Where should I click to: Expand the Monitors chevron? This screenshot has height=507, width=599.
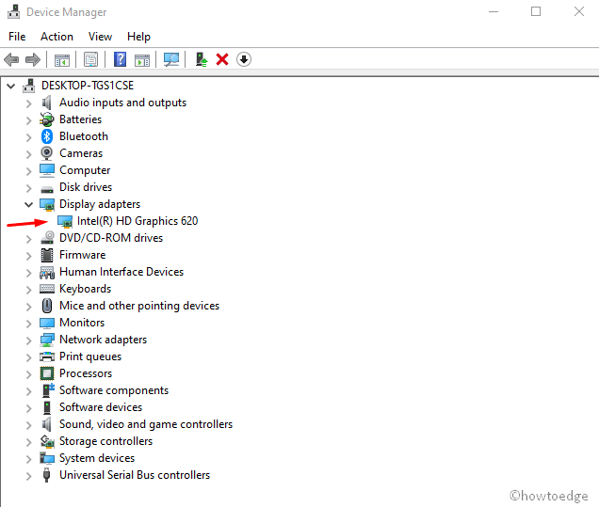coord(28,324)
